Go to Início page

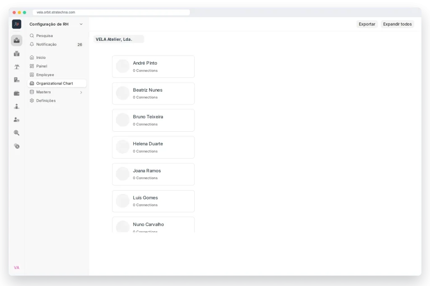tap(57, 58)
